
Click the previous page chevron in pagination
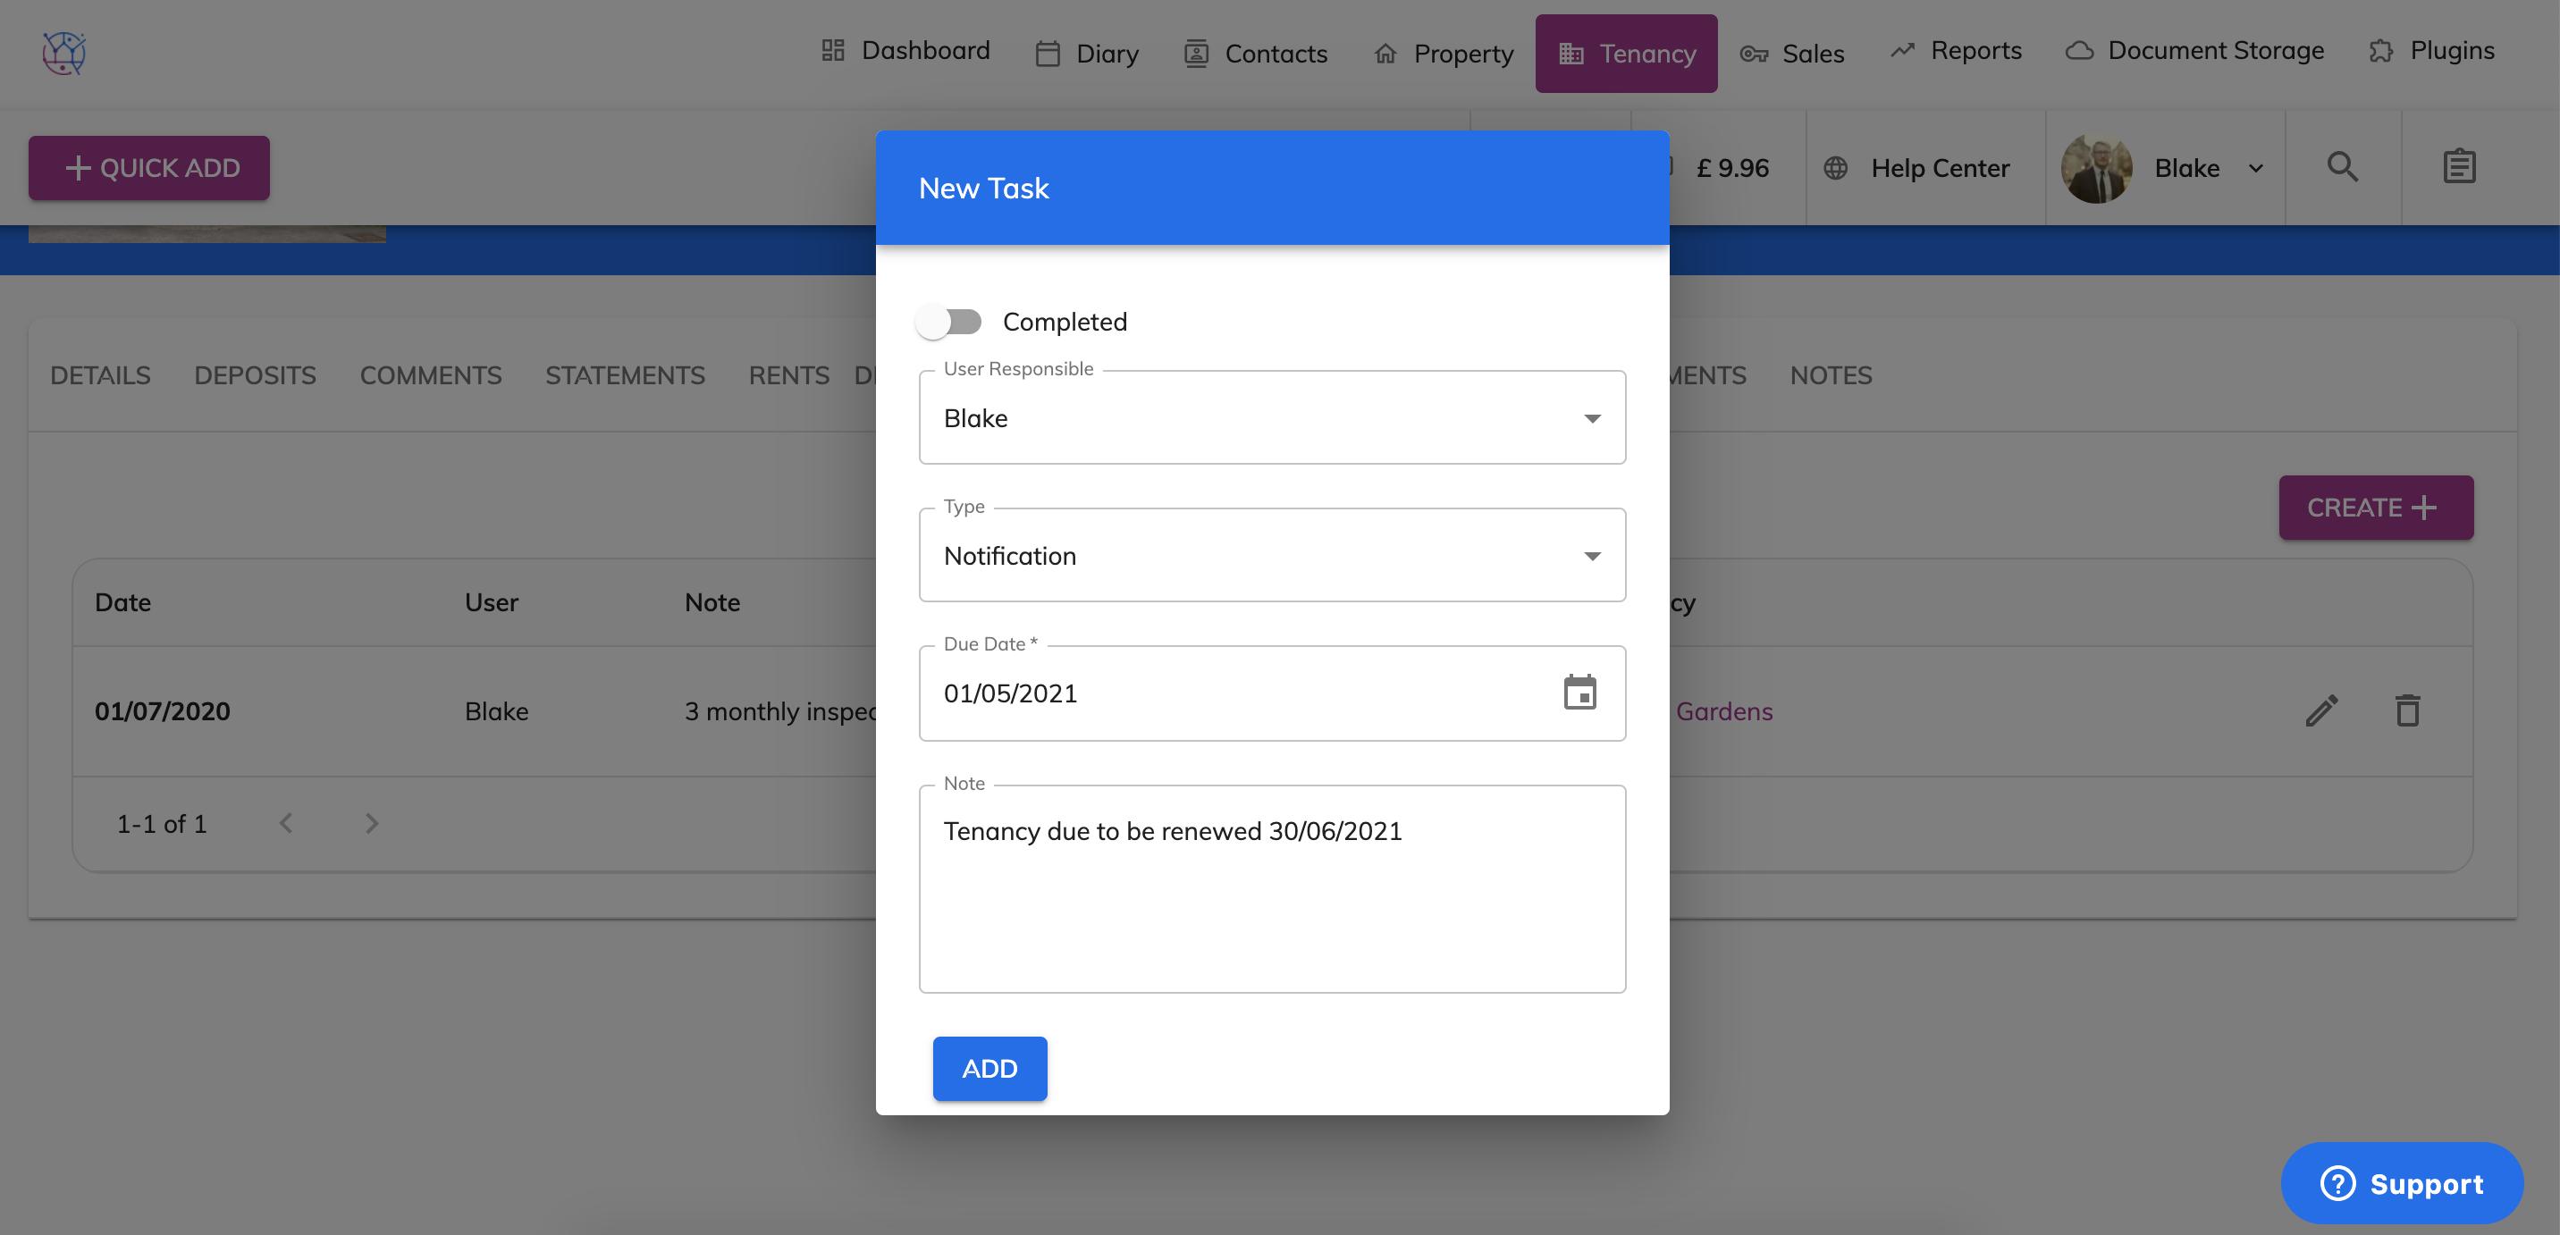click(286, 823)
